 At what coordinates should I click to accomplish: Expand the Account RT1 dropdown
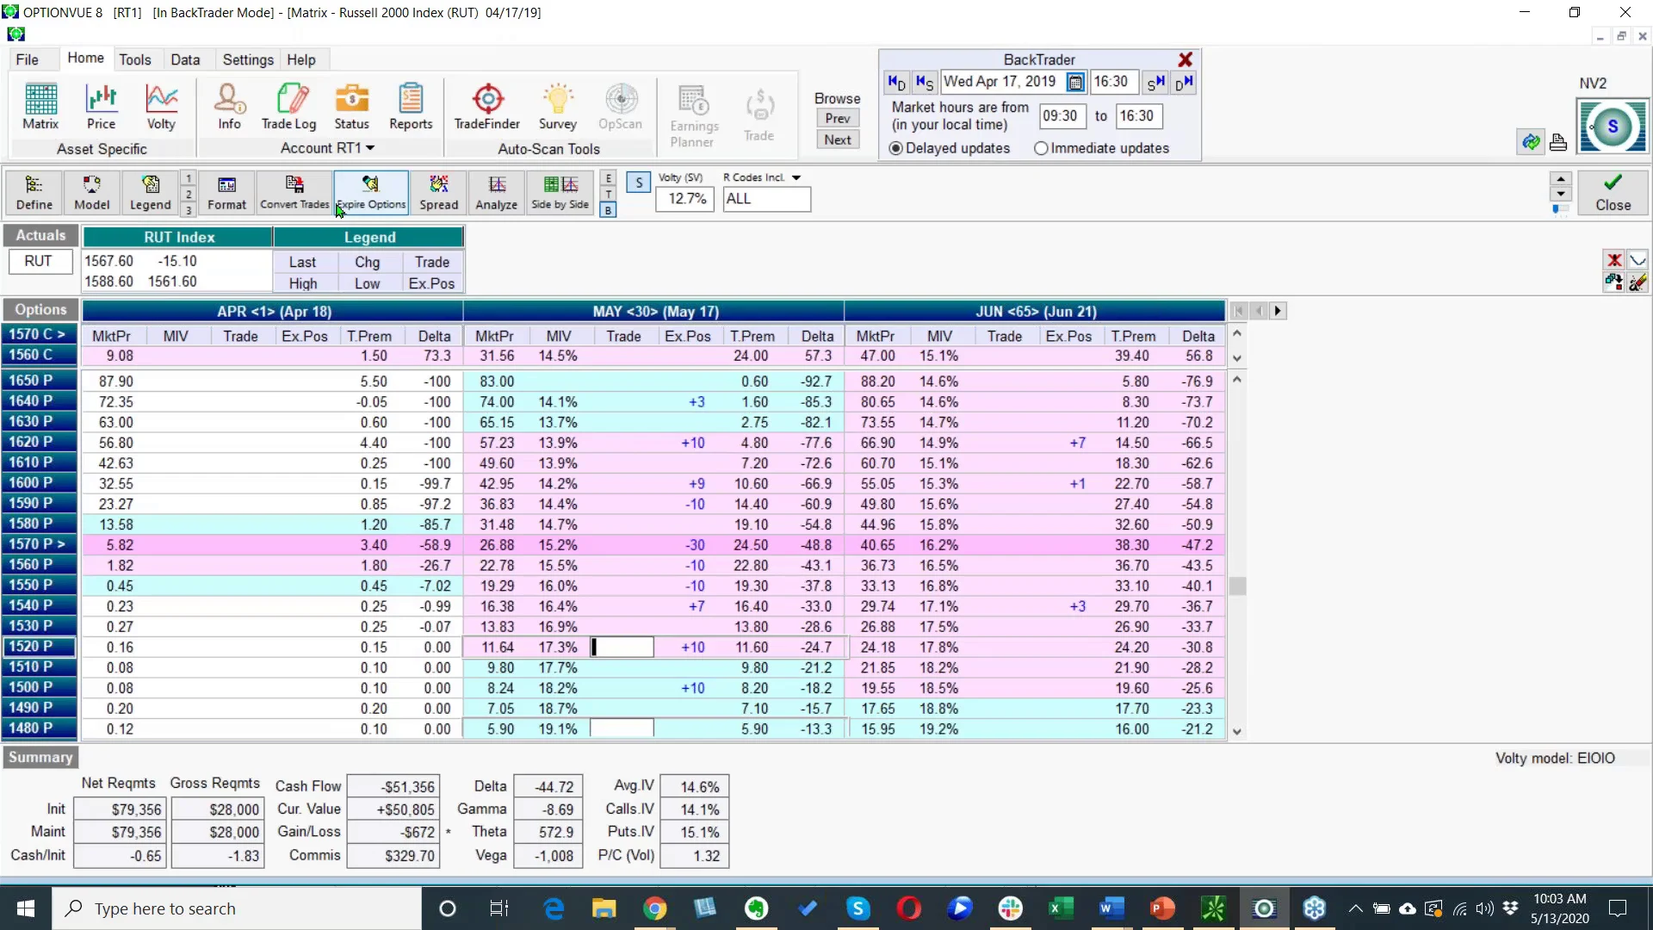(x=371, y=148)
